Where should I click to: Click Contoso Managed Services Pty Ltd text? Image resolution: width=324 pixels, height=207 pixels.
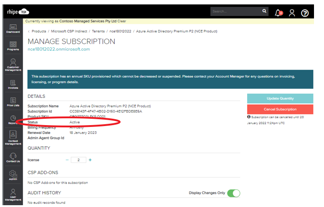88,21
